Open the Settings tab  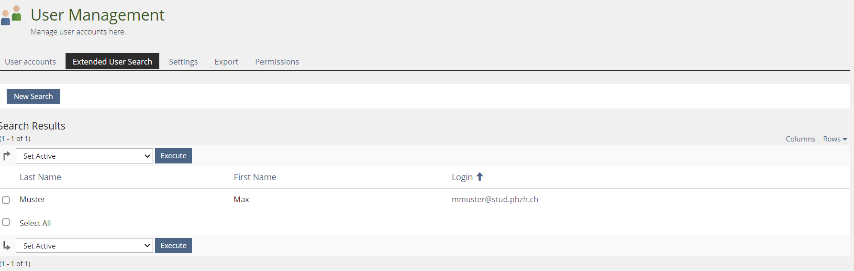click(183, 62)
